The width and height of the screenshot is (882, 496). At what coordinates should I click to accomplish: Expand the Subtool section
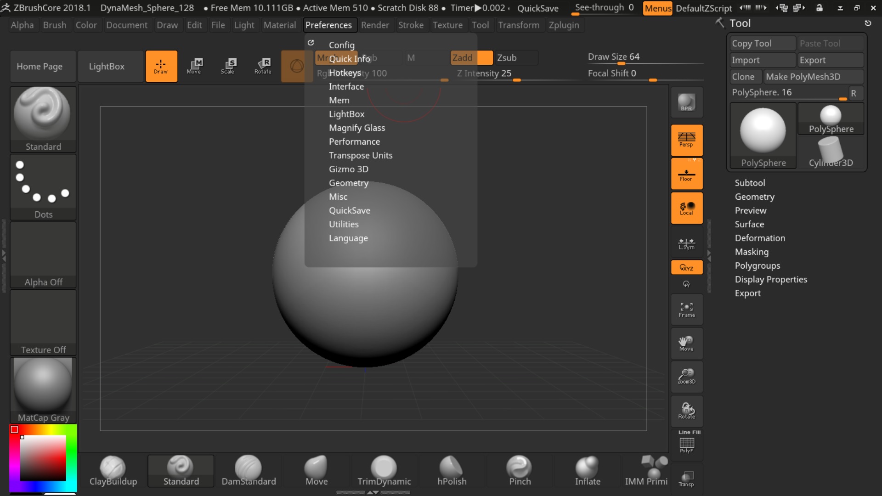click(x=750, y=183)
